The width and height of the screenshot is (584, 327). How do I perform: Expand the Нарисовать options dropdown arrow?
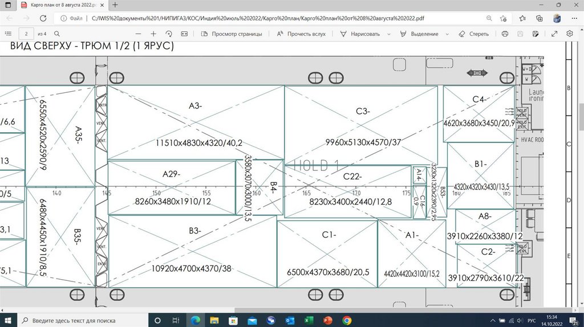[x=389, y=34]
